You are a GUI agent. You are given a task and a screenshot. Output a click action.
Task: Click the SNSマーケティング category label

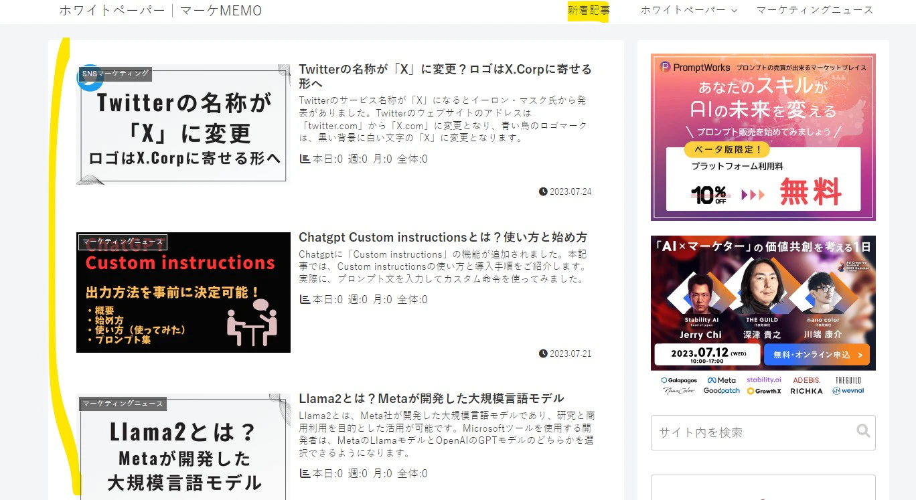coord(115,74)
